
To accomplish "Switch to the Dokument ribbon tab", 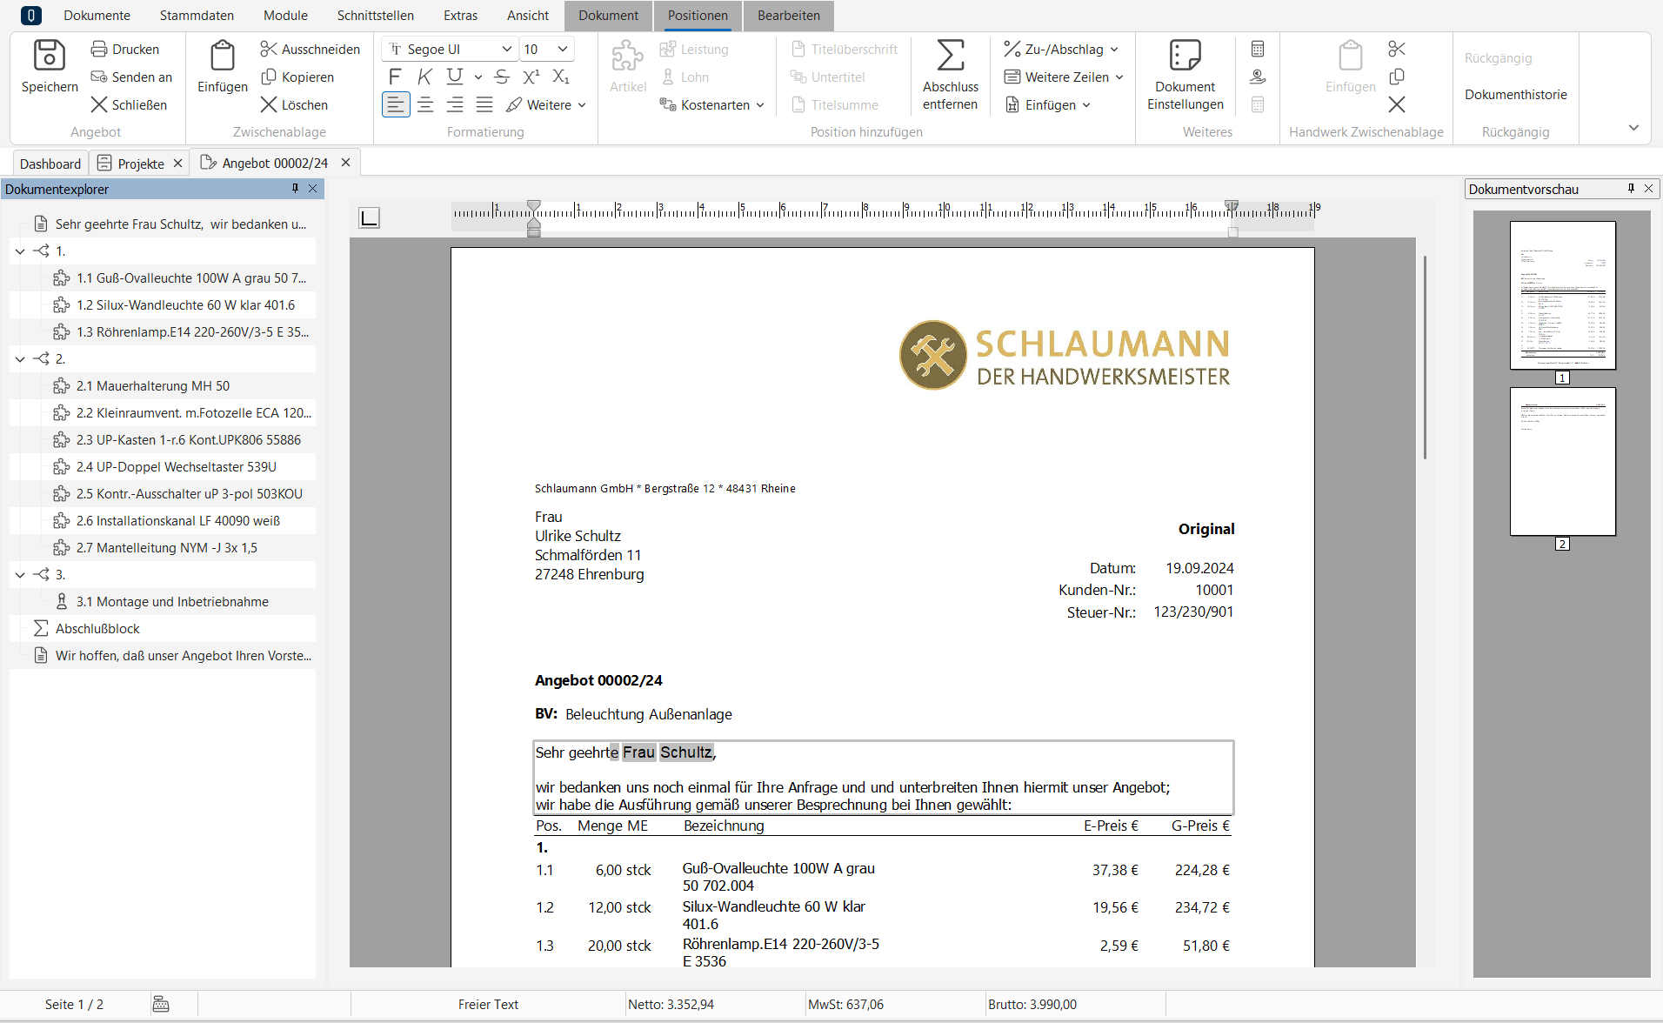I will click(x=608, y=16).
